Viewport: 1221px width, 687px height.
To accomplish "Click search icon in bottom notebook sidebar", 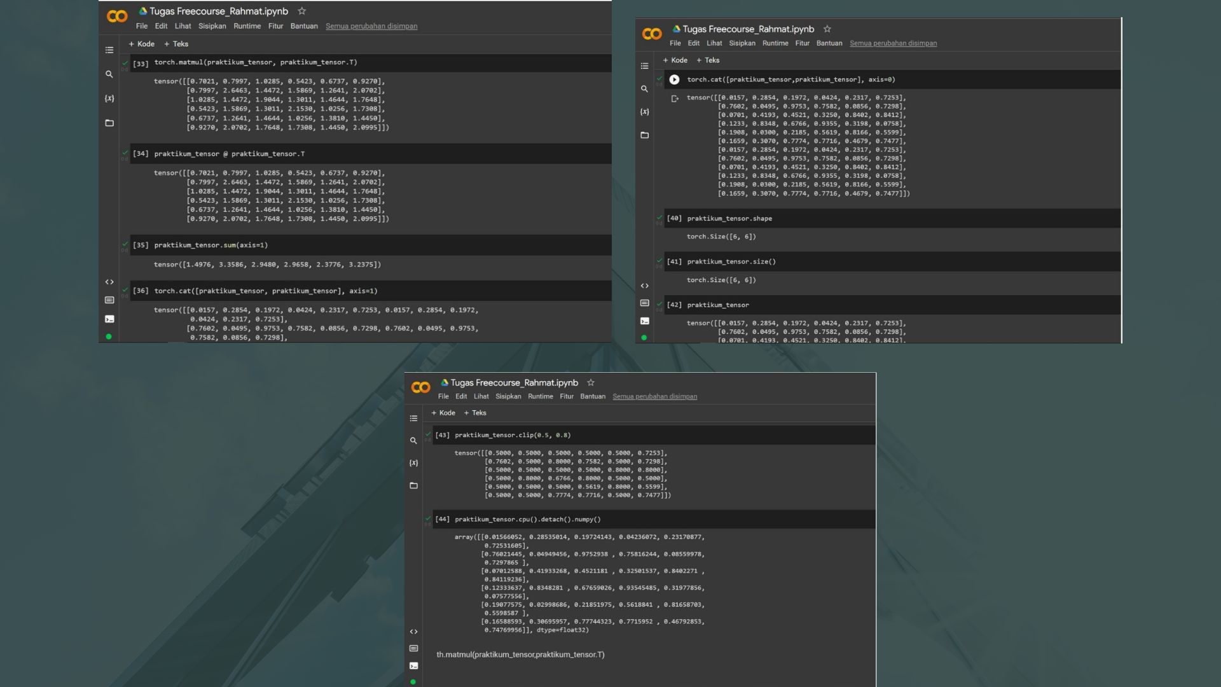I will [413, 441].
